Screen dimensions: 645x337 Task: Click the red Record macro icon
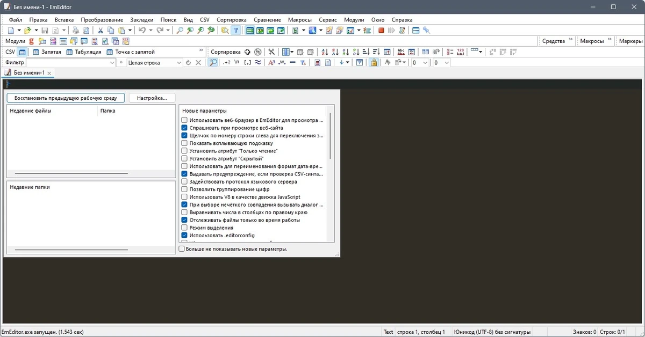(381, 31)
